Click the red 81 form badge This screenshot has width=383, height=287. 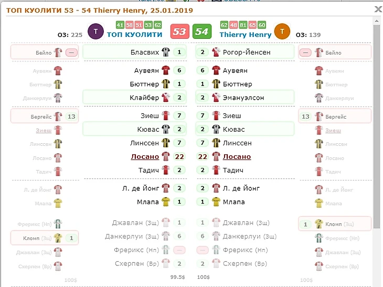243,25
